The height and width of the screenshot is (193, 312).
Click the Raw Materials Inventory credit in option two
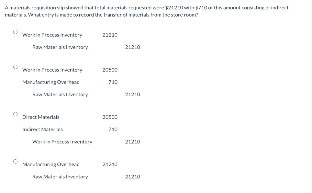click(x=60, y=94)
